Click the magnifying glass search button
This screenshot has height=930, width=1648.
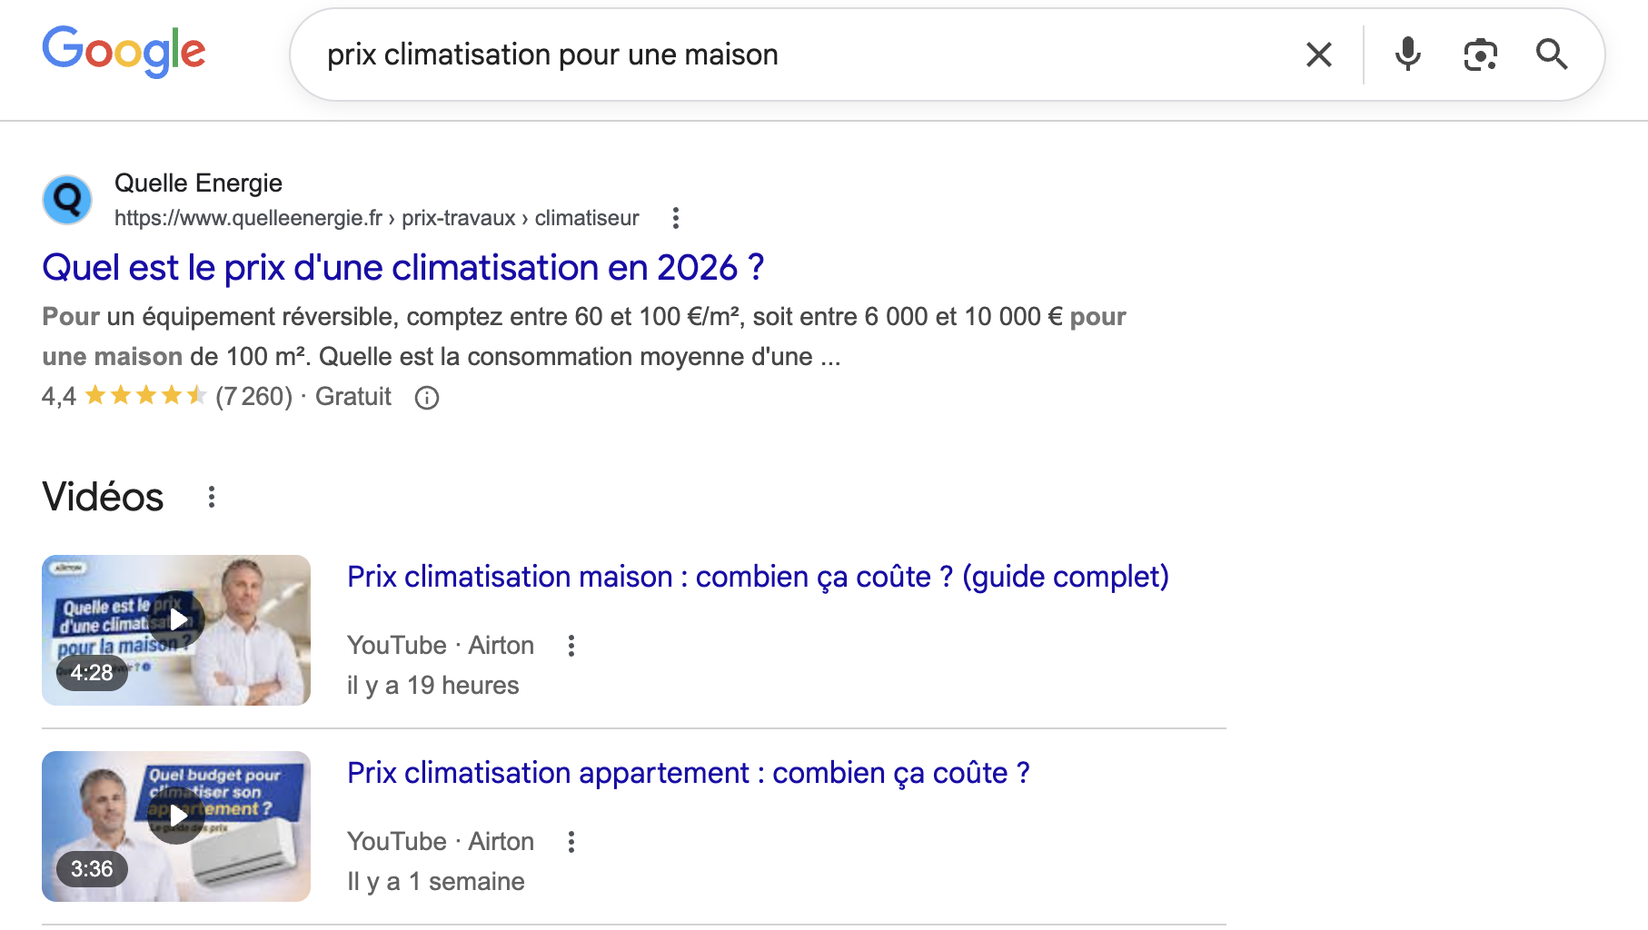(x=1552, y=54)
